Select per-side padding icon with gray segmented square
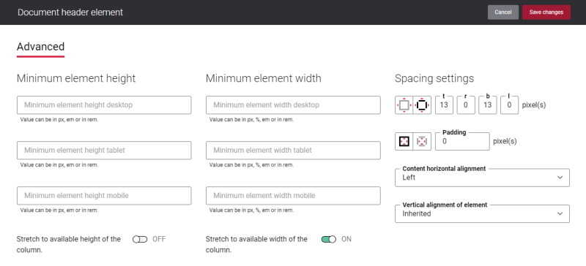The image size is (586, 266). pos(422,141)
